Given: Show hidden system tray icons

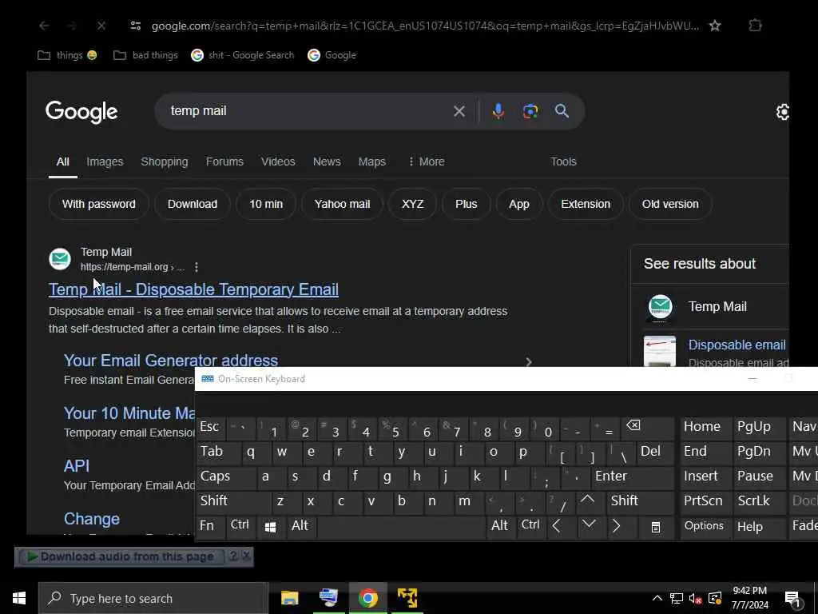Looking at the screenshot, I should click(x=657, y=598).
